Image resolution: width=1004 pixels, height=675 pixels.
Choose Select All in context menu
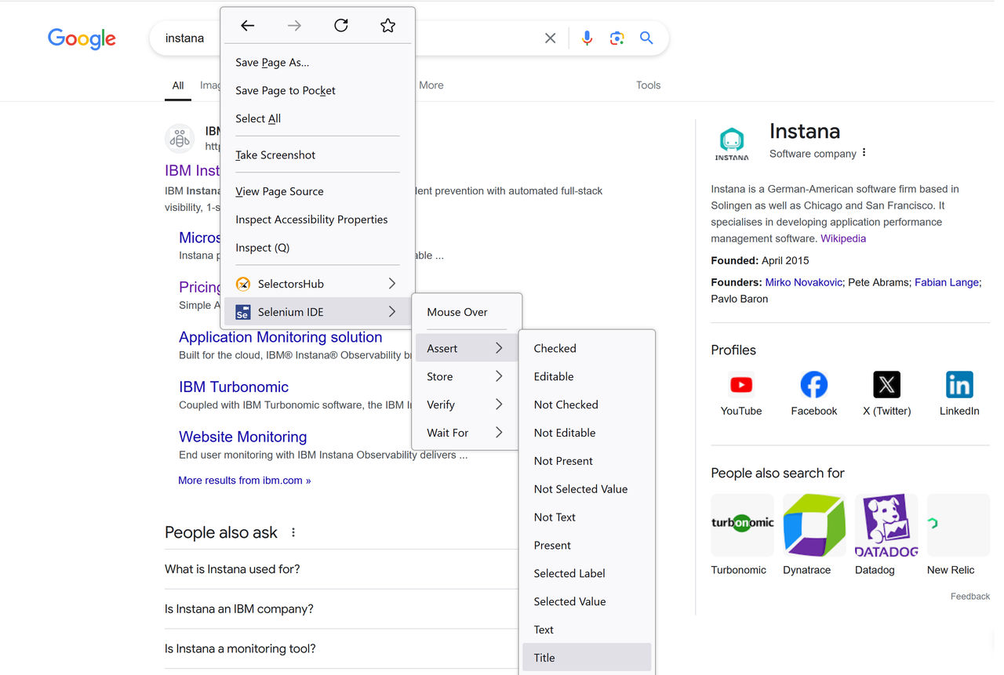pos(318,119)
